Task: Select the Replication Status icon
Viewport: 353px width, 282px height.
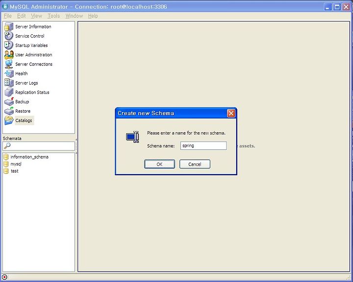Action: [9, 92]
